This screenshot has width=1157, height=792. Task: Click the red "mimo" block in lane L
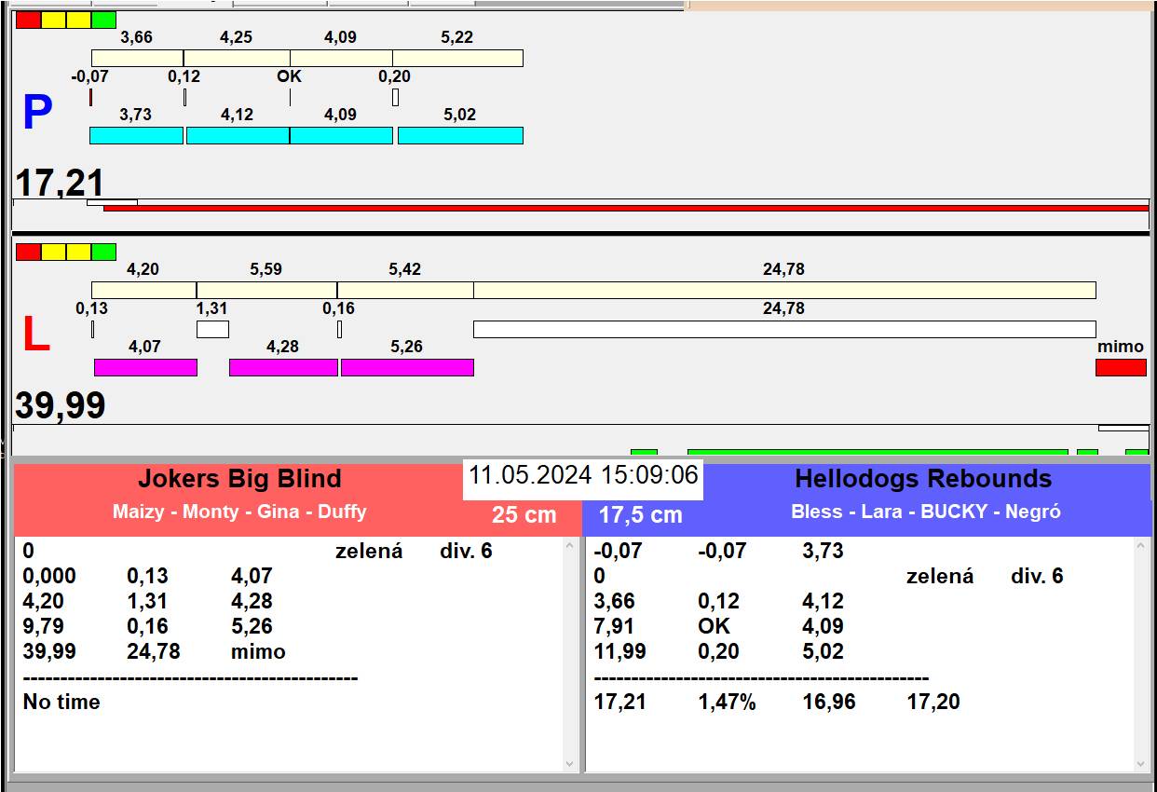coord(1121,367)
